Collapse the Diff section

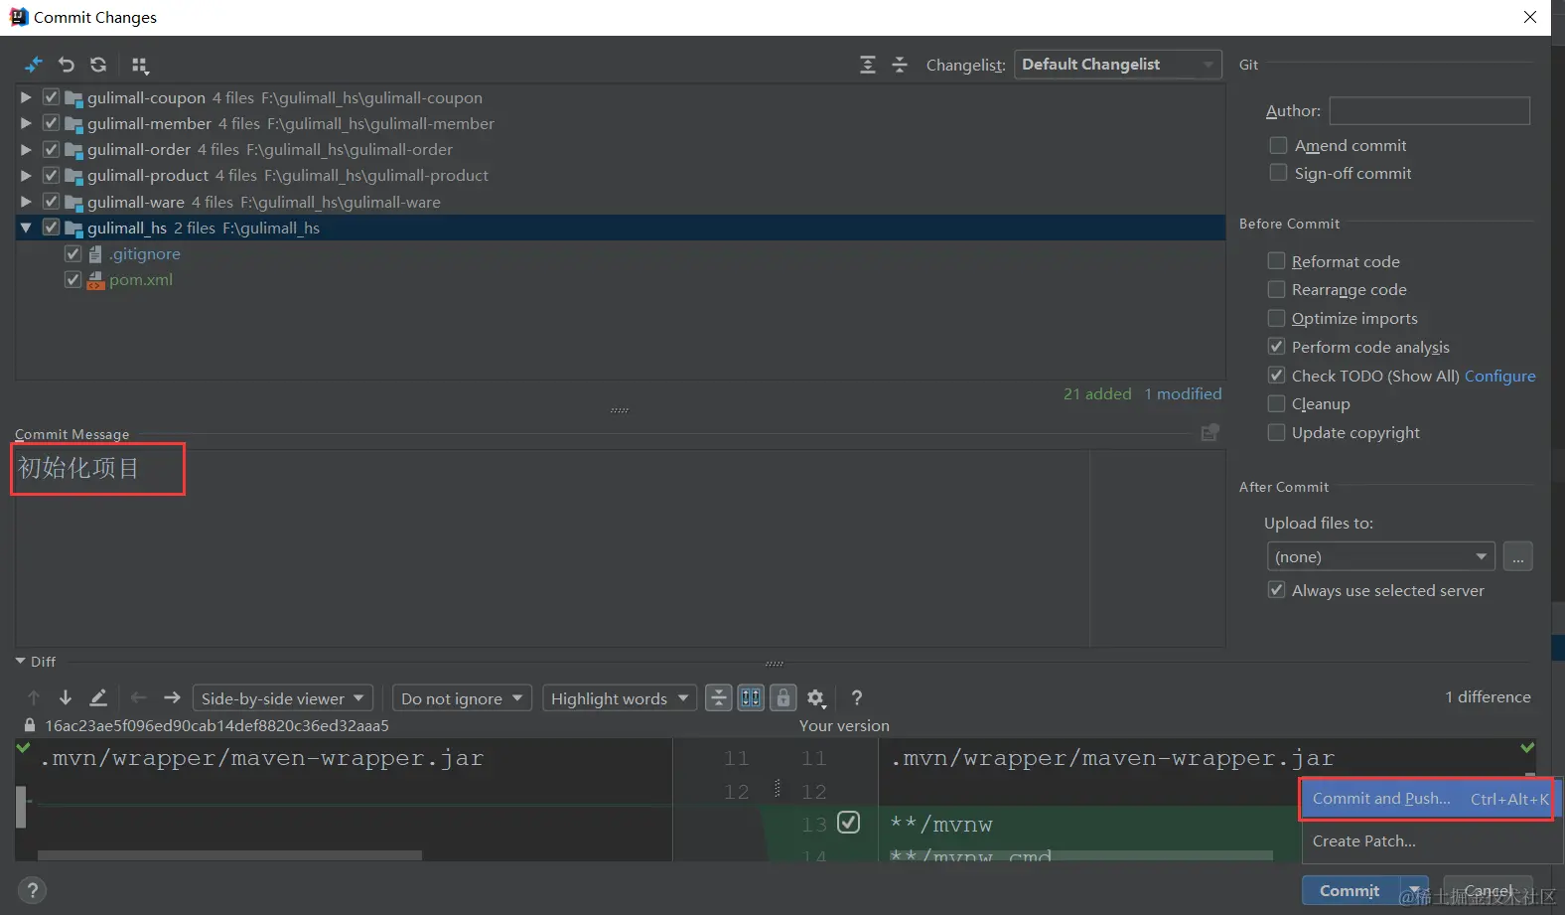point(21,662)
